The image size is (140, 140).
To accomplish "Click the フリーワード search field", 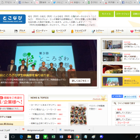I will (x=128, y=125).
